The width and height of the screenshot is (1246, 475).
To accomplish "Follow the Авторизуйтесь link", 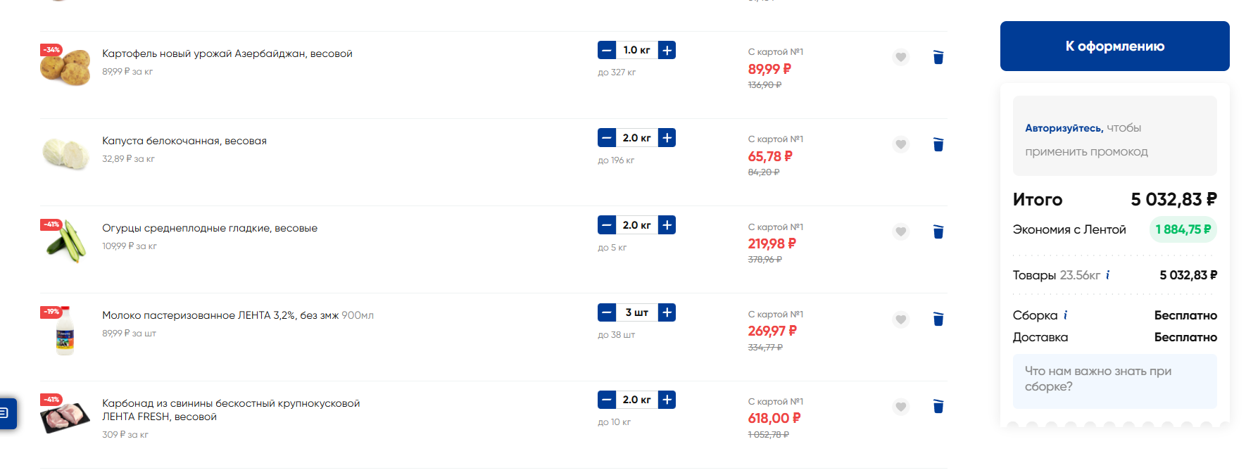I will [1063, 128].
